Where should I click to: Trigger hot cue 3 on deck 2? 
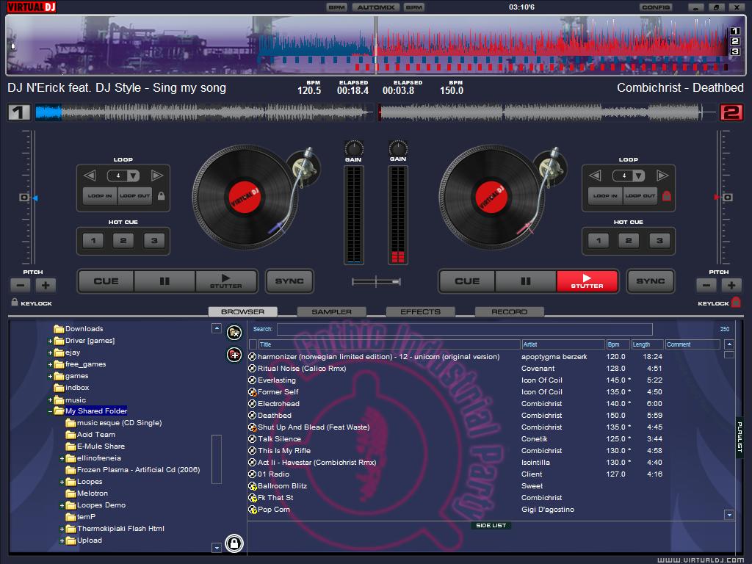tap(659, 240)
